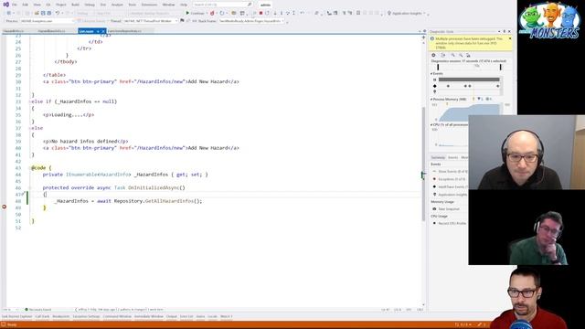Click the breakpoint on line 49
Image resolution: width=585 pixels, height=329 pixels.
pos(4,207)
